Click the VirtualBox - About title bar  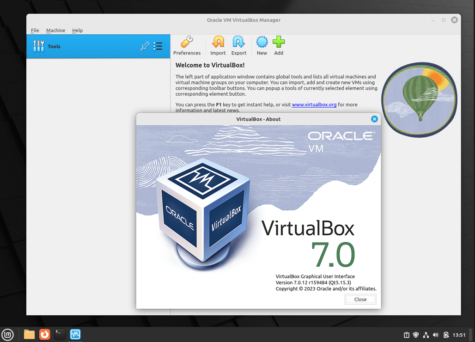click(x=258, y=119)
